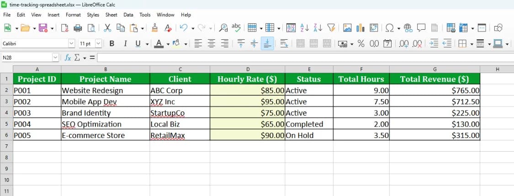Expand the font color dropdown arrow

[x=168, y=44]
